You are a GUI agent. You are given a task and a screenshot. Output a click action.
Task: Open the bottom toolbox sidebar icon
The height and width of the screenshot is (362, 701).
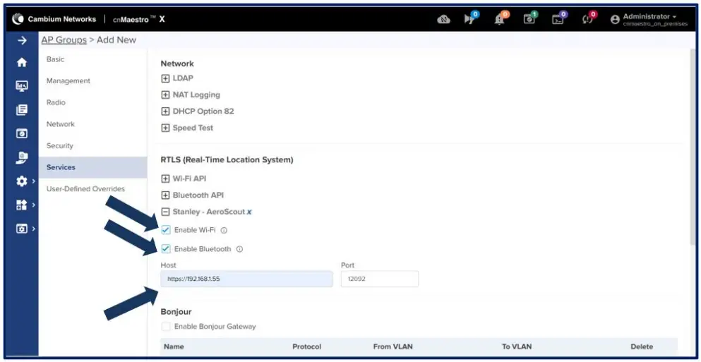21,229
